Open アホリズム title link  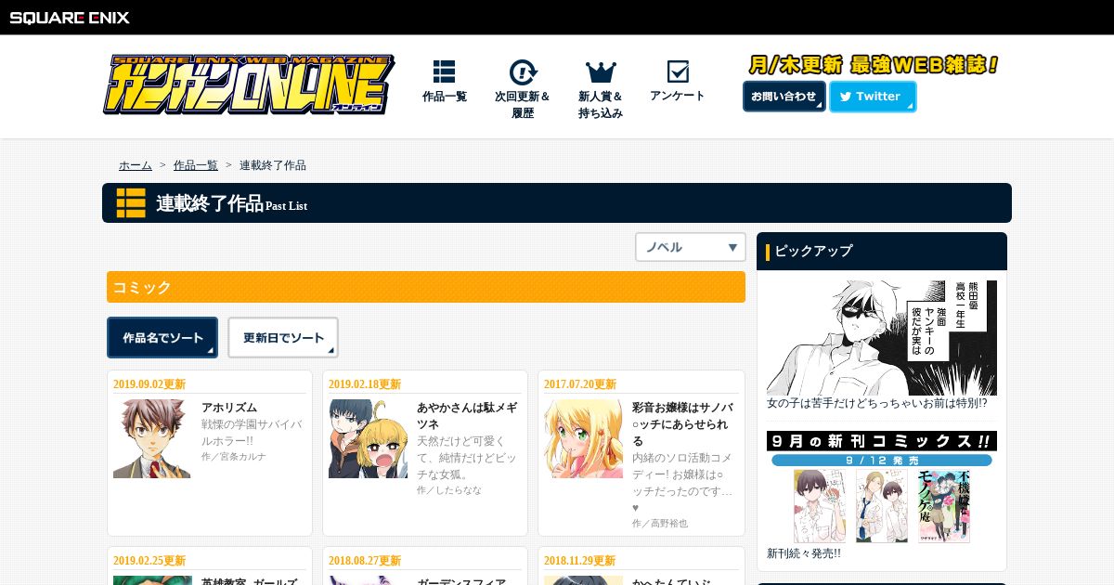coord(229,408)
